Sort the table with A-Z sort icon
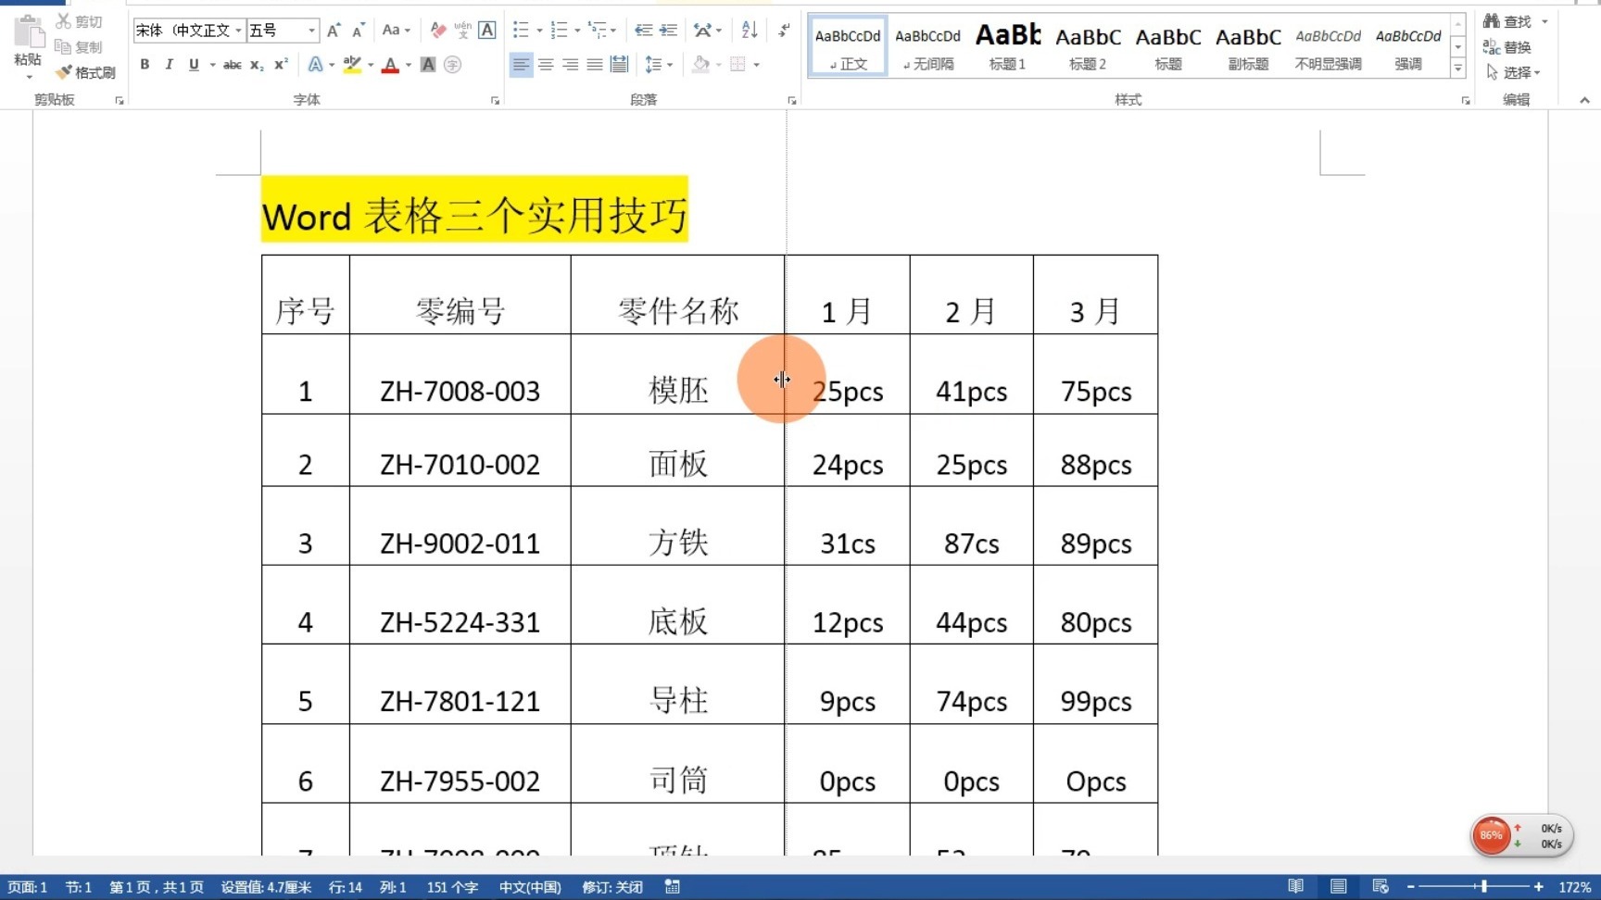1601x900 pixels. (750, 31)
